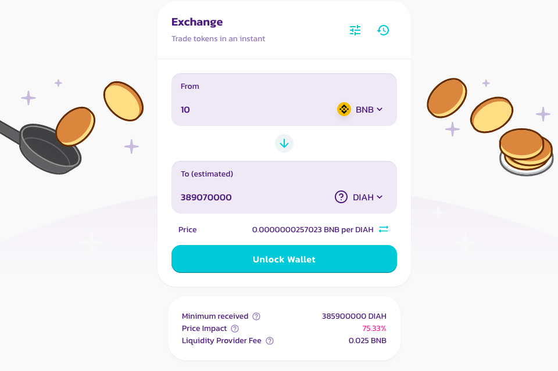Click the Exchange heading
Viewport: 558px width, 371px height.
pyautogui.click(x=197, y=22)
